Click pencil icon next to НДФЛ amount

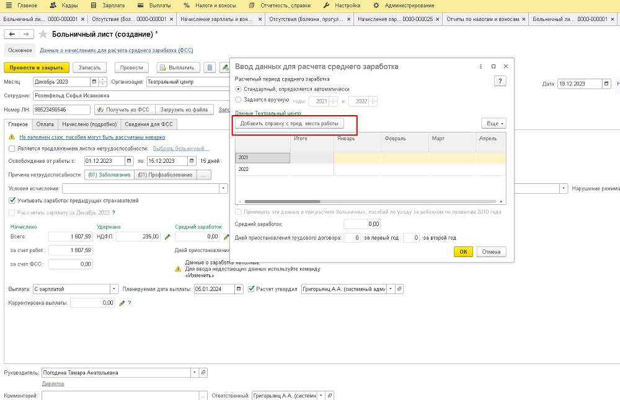(167, 237)
